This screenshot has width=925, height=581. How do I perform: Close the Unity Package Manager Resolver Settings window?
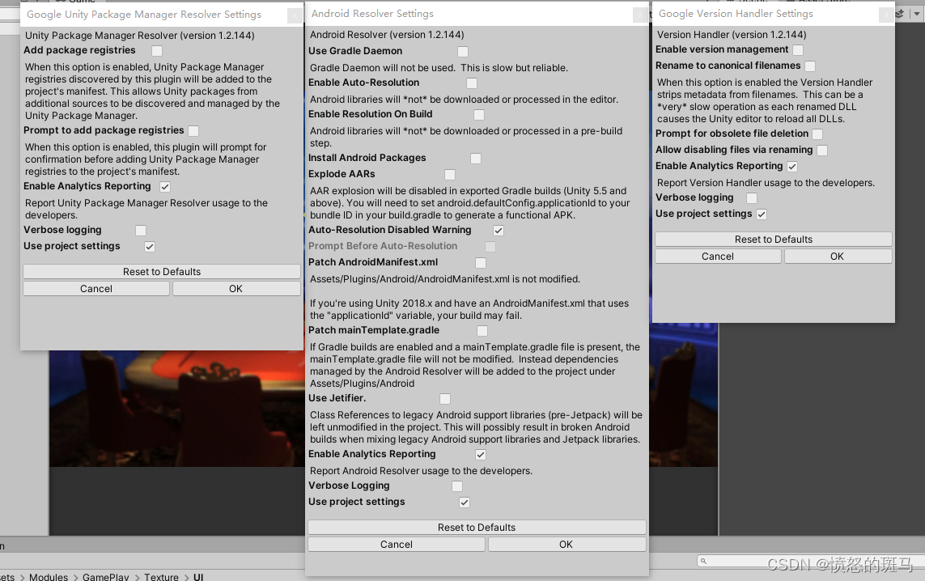295,16
